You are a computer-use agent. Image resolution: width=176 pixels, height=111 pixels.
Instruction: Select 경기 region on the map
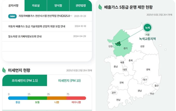point(125,48)
